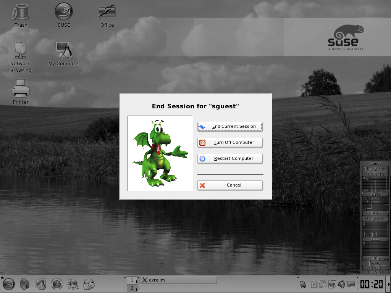Image resolution: width=391 pixels, height=293 pixels.
Task: Click the samos hostname in gkrellm
Action: point(375,163)
